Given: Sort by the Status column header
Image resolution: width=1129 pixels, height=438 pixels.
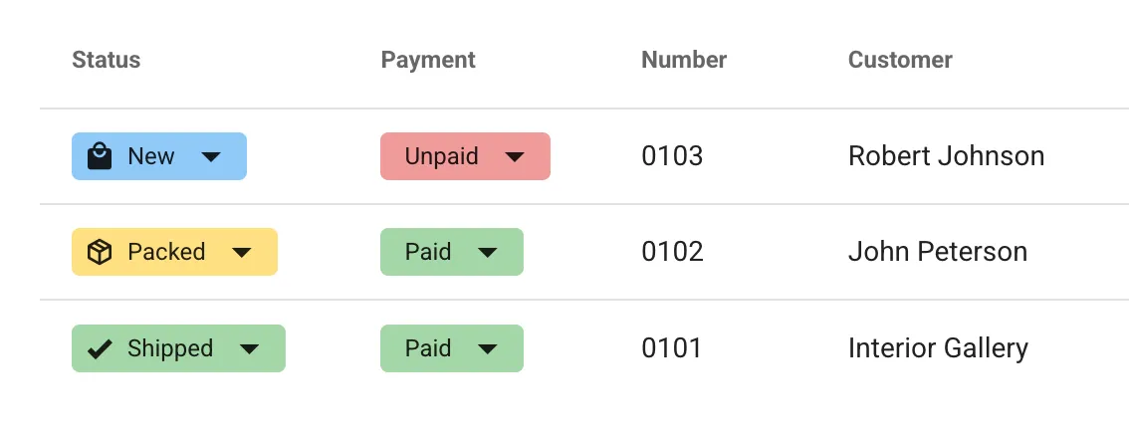Looking at the screenshot, I should pyautogui.click(x=106, y=60).
